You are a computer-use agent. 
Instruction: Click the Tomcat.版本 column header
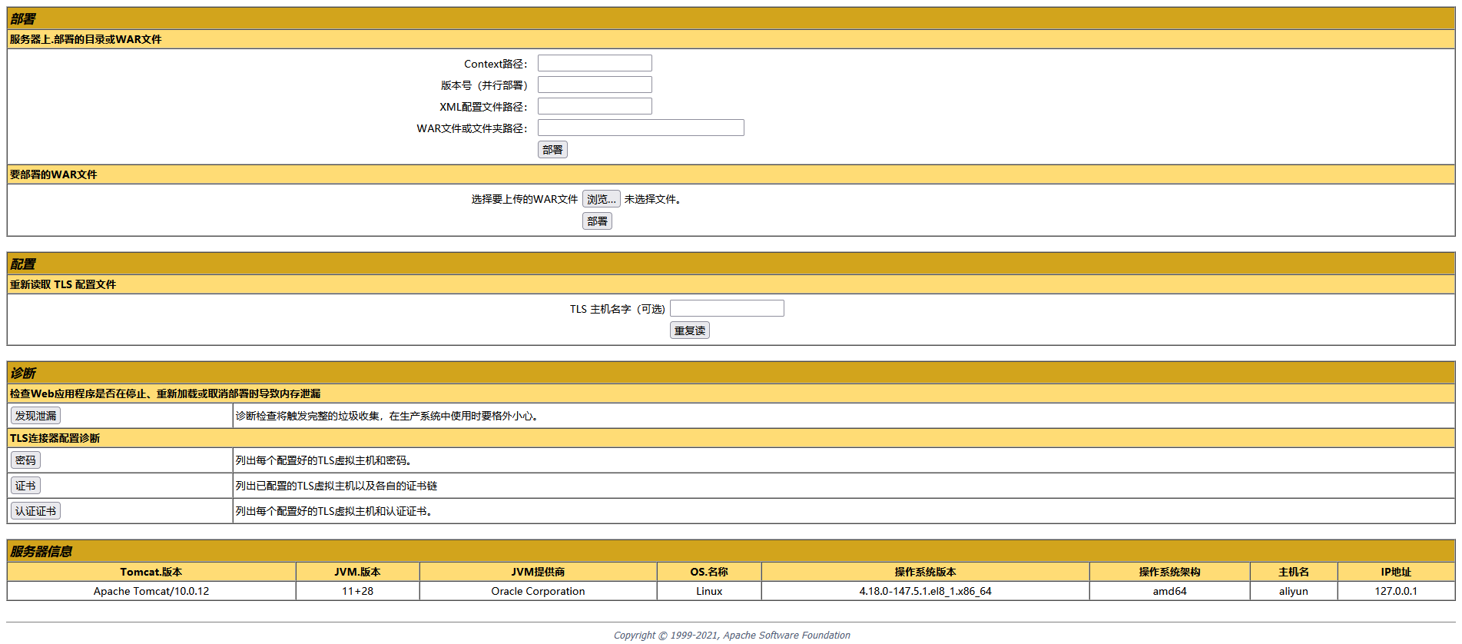point(151,572)
